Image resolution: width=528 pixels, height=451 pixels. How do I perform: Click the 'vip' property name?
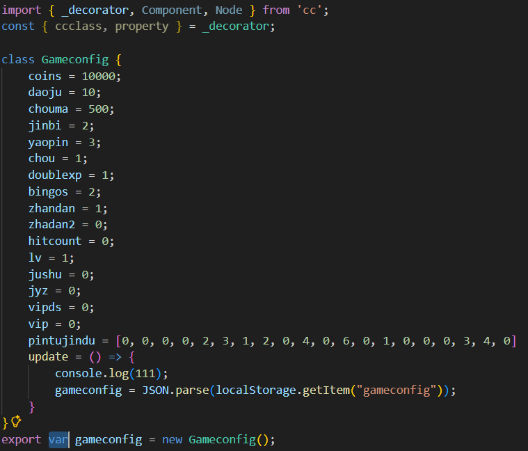coord(38,324)
